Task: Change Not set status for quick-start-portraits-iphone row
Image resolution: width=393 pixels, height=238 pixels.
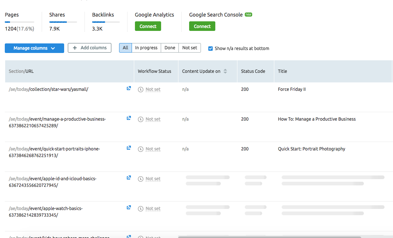Action: coord(153,149)
